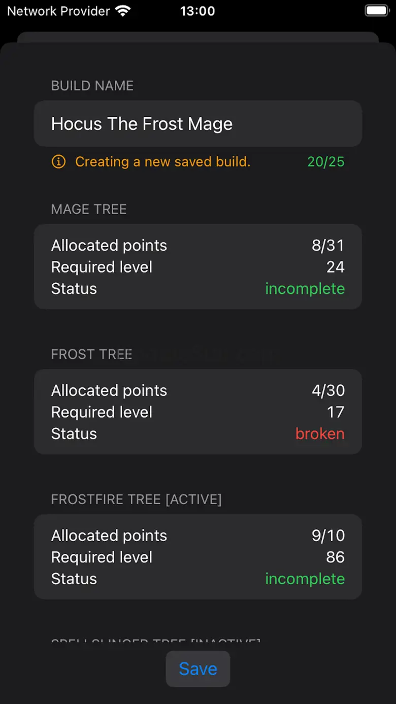Tap the Build Name section label
This screenshot has height=704, width=396.
[x=92, y=86]
